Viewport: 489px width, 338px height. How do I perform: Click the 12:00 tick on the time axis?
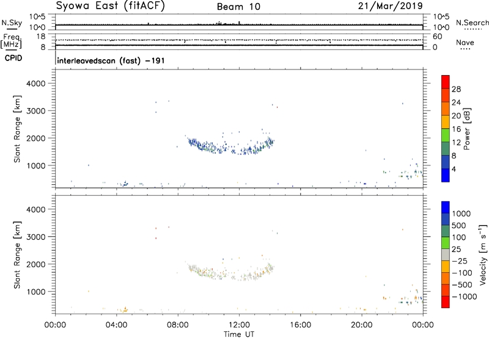[239, 323]
